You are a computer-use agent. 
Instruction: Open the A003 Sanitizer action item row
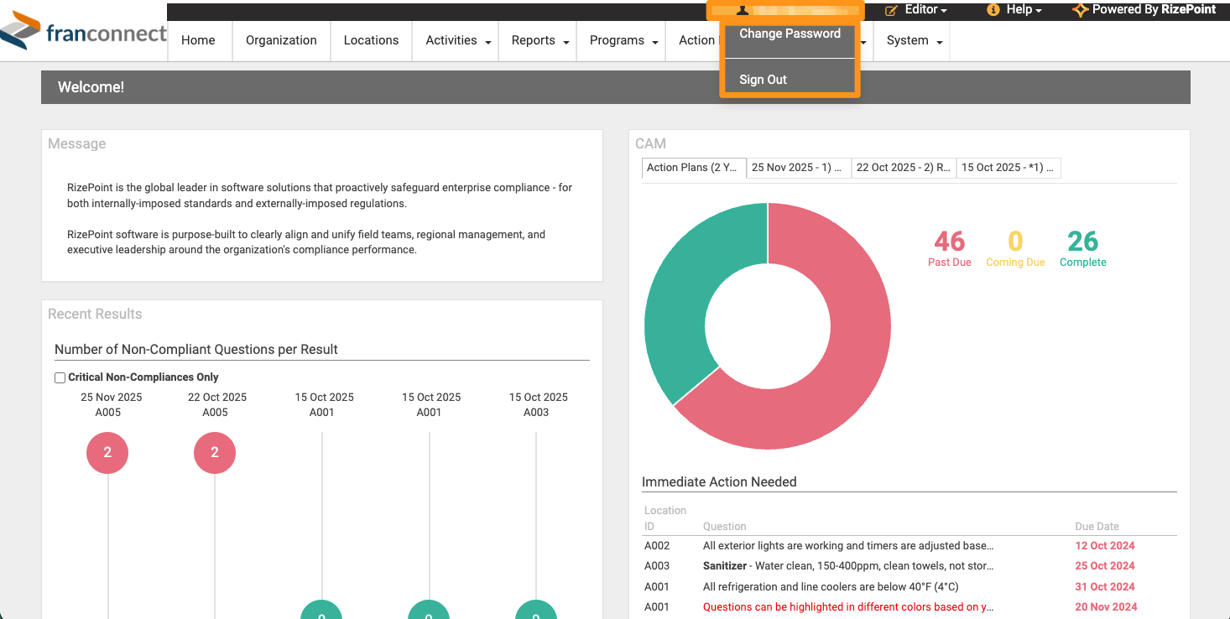[909, 566]
